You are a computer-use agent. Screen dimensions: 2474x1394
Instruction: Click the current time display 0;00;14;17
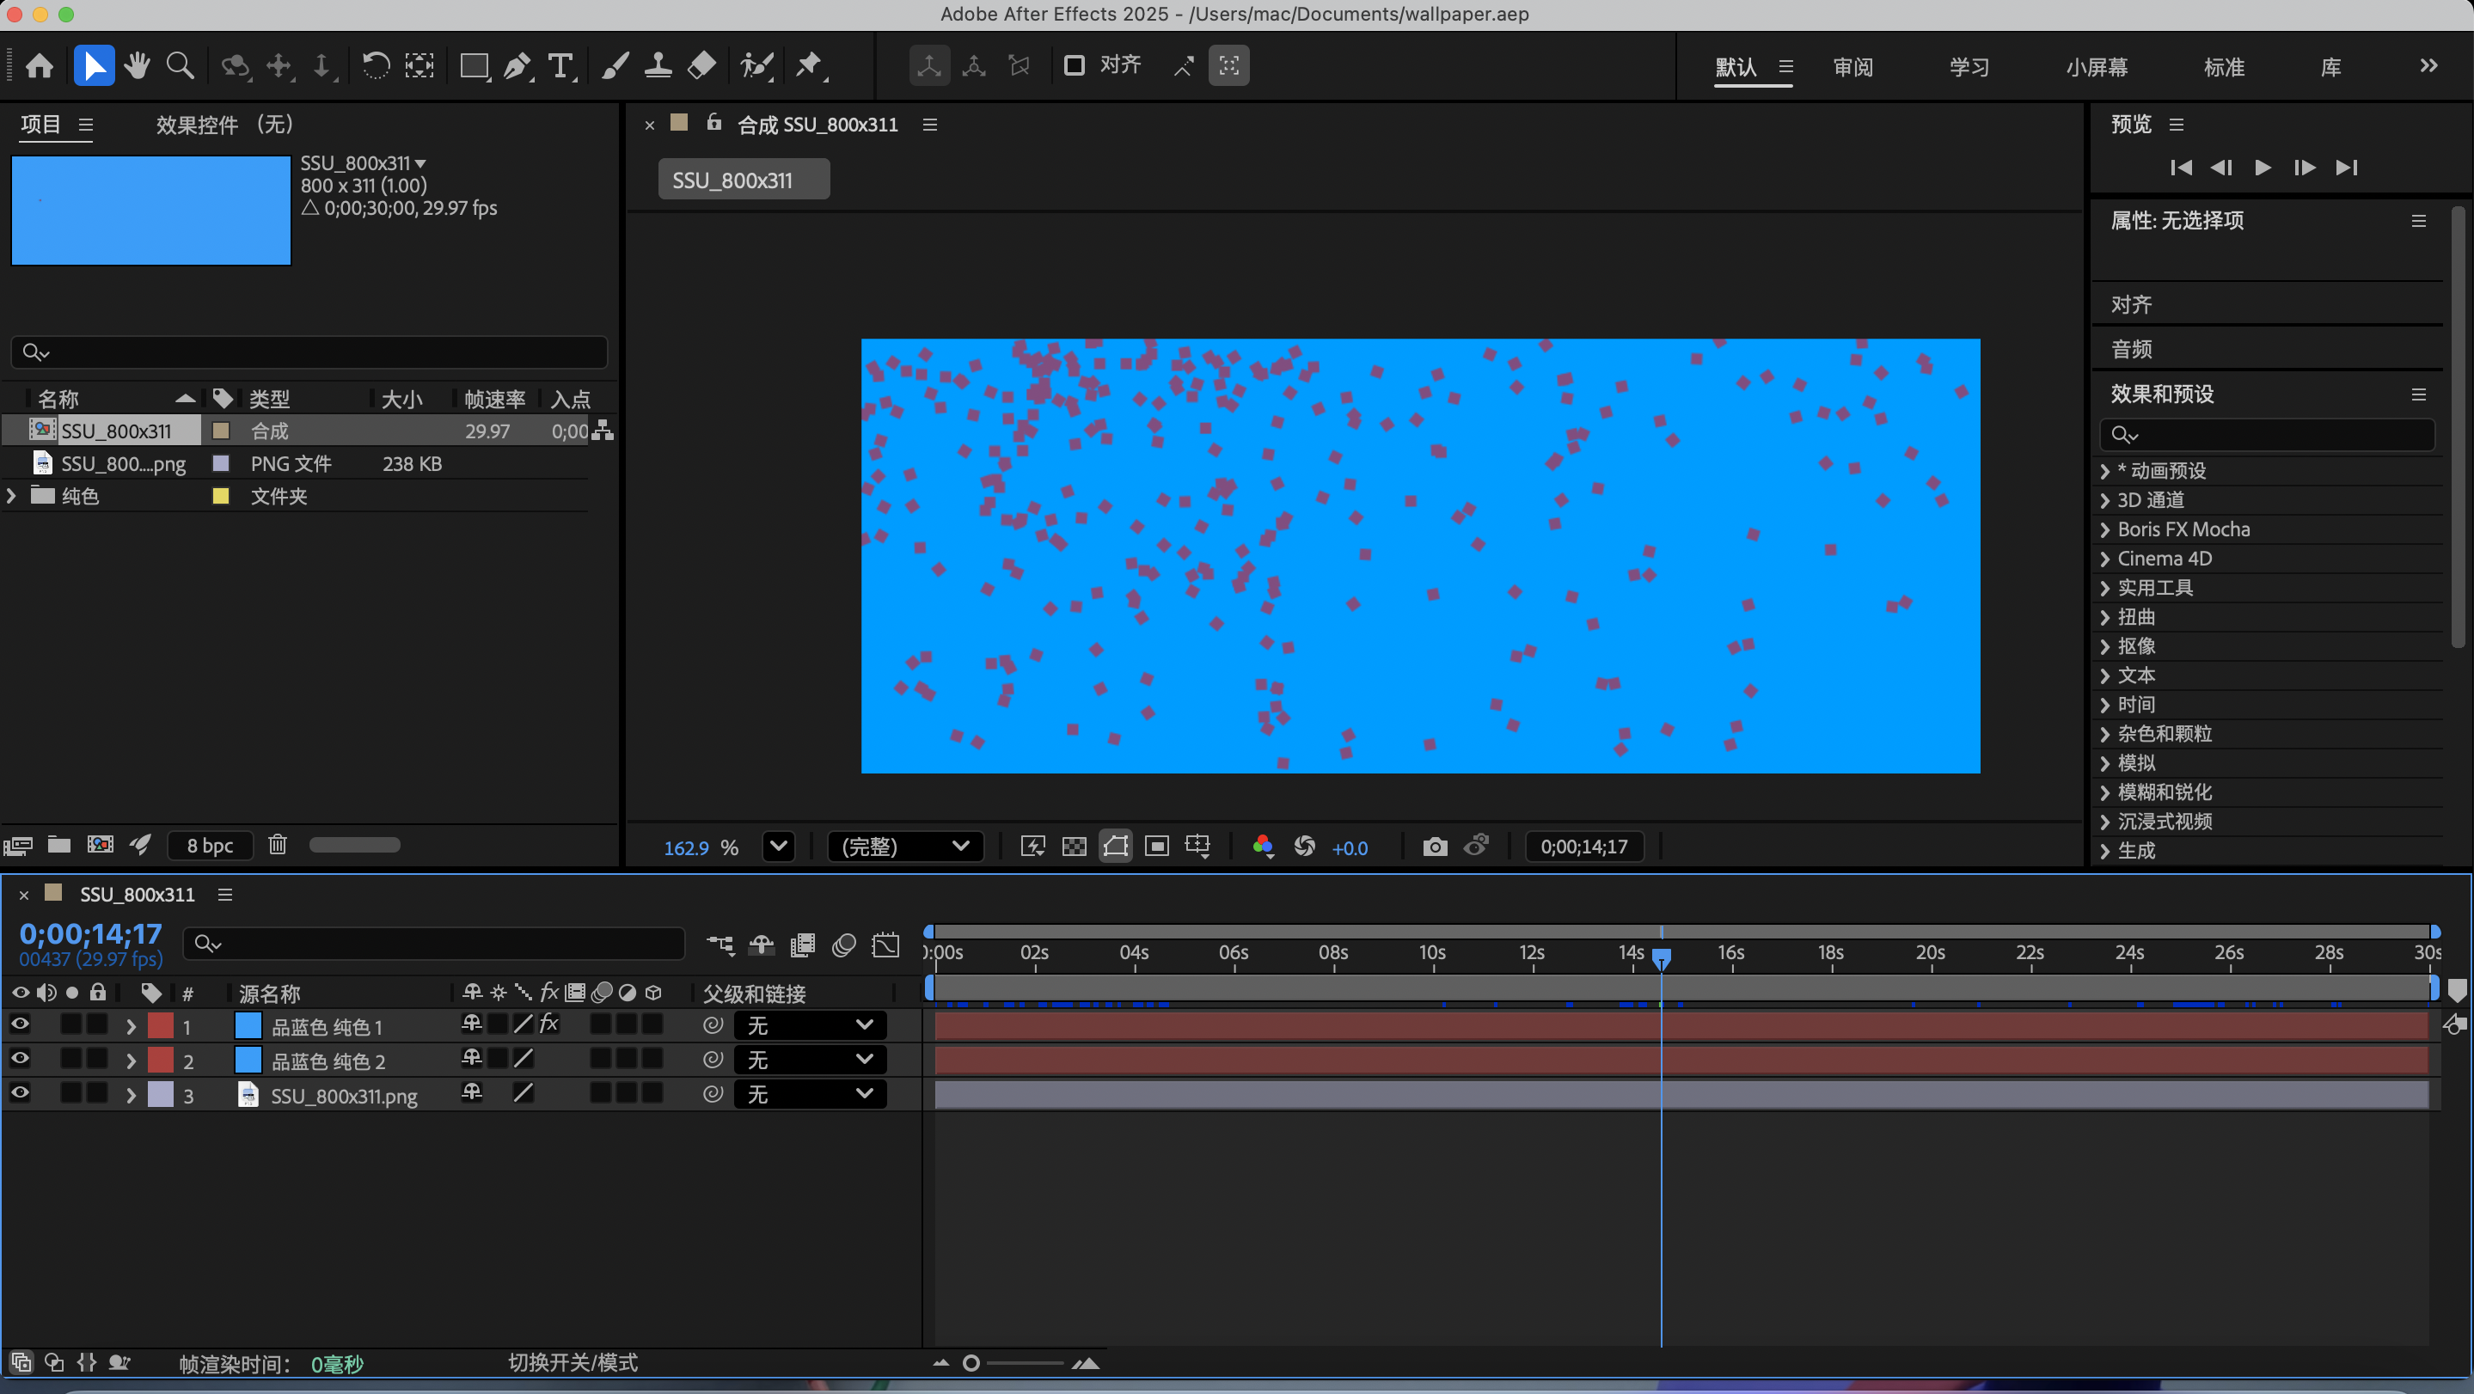point(89,932)
